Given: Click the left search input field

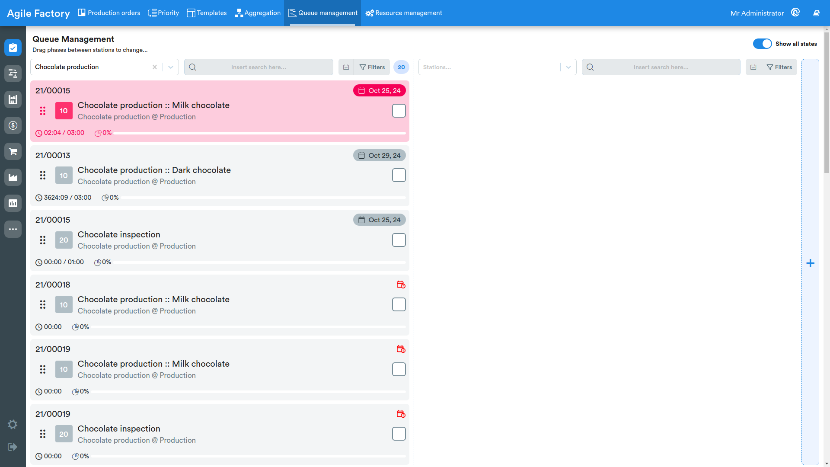Looking at the screenshot, I should point(259,67).
